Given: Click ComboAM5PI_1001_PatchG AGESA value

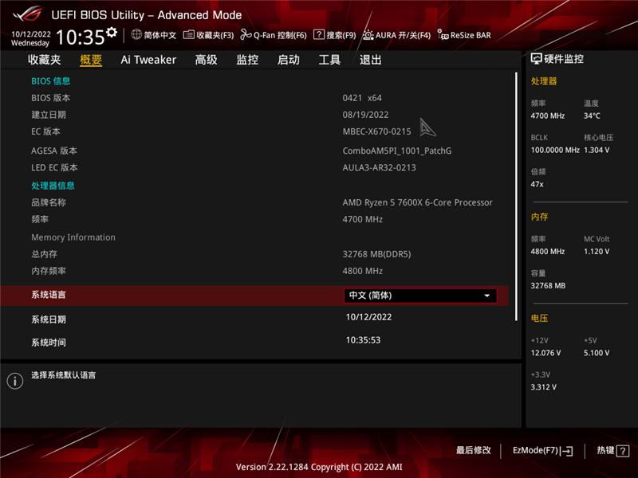Looking at the screenshot, I should pyautogui.click(x=397, y=151).
